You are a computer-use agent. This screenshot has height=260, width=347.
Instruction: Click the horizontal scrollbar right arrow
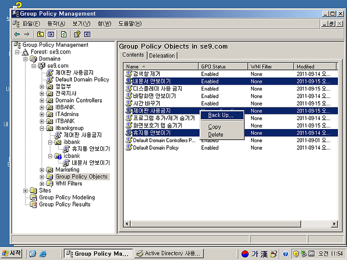coord(334,224)
